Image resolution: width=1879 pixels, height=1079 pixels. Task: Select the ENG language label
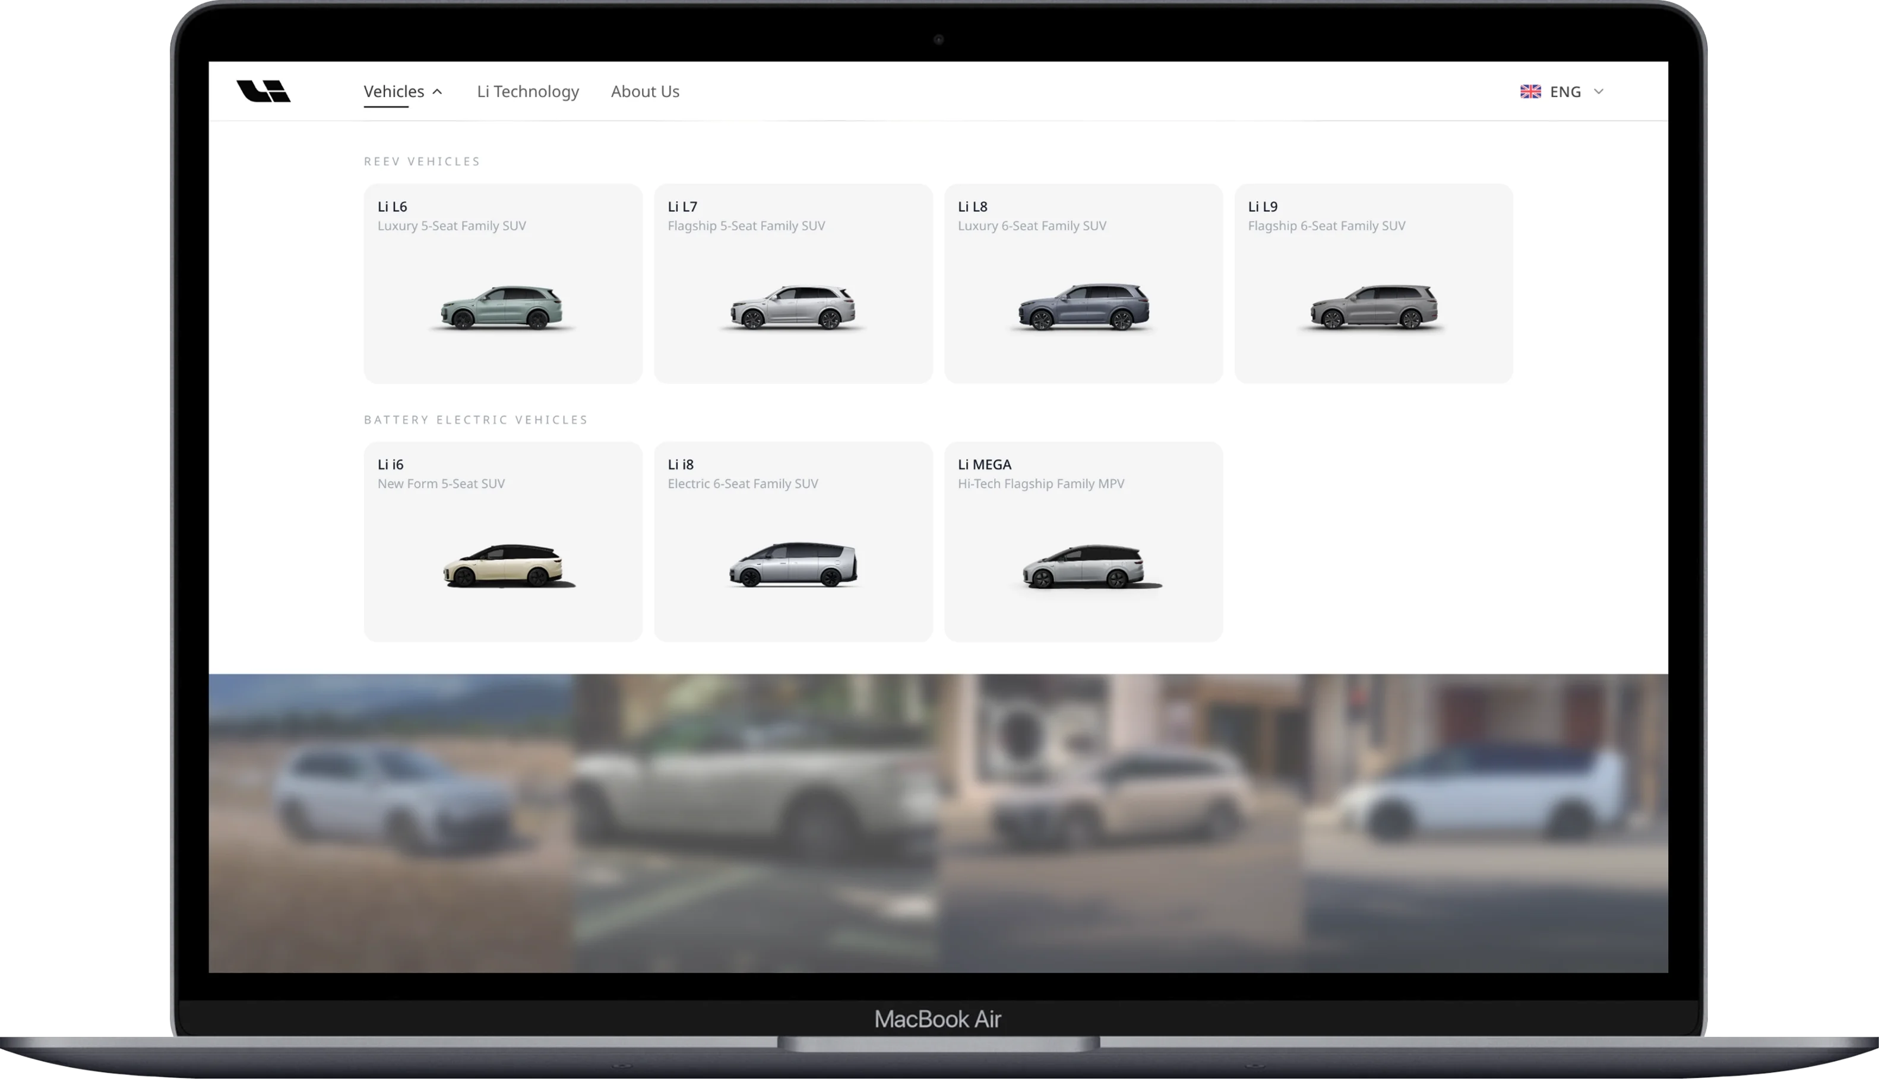point(1565,91)
